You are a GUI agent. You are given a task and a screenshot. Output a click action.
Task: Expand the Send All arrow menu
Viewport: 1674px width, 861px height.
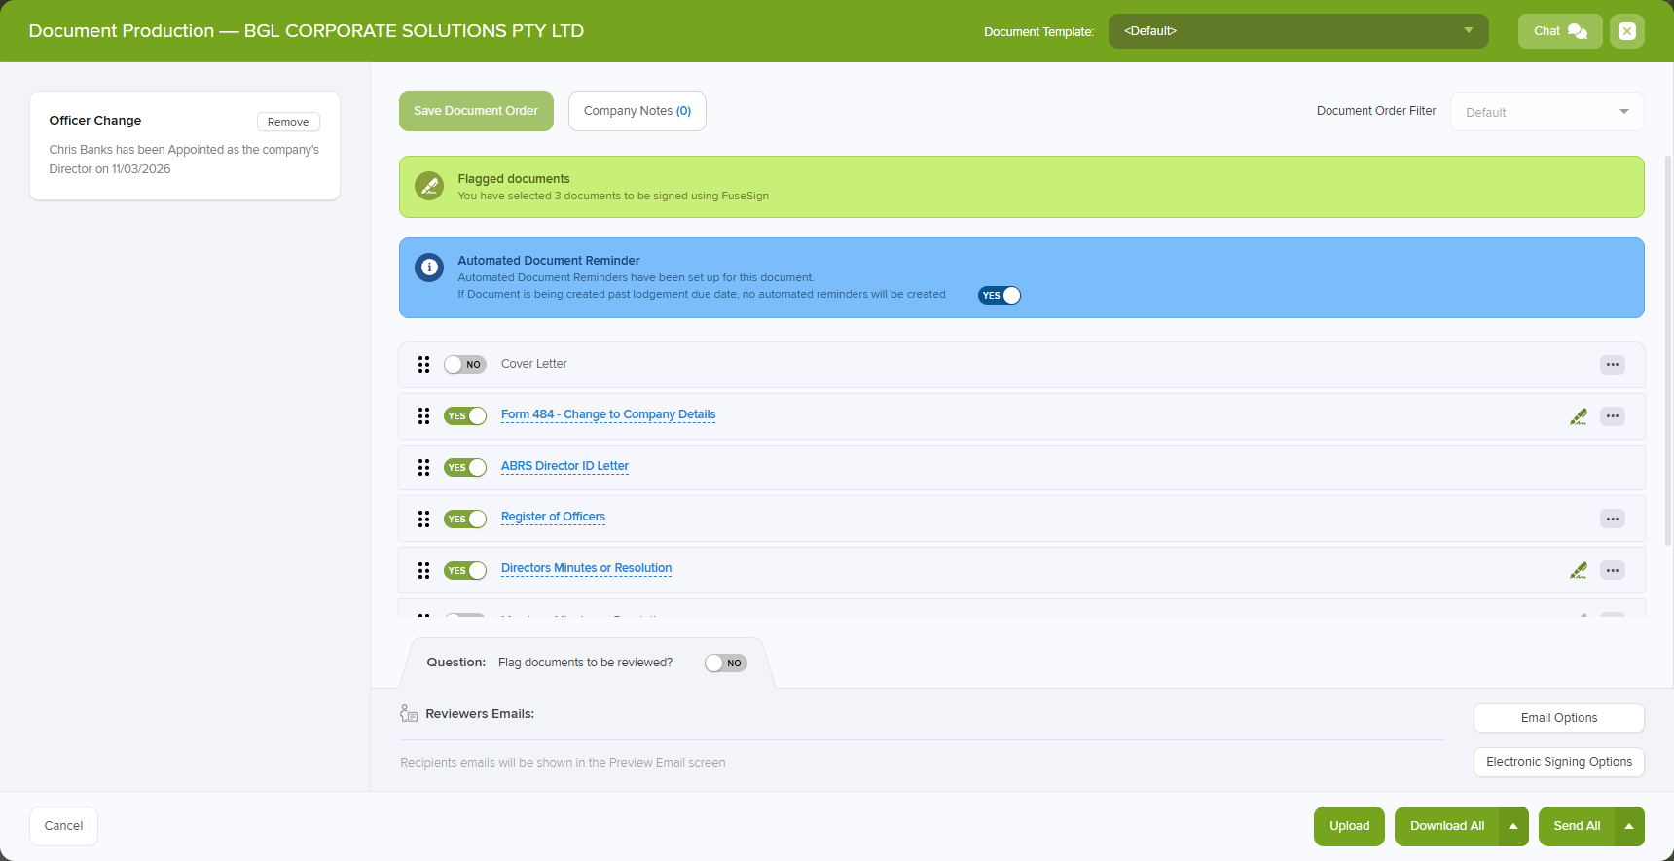coord(1629,826)
